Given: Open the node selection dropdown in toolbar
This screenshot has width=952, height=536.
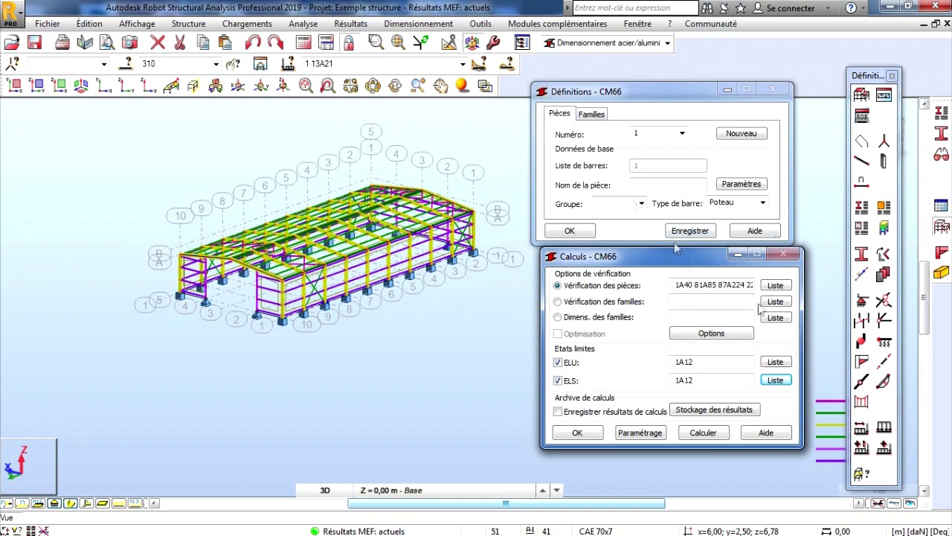Looking at the screenshot, I should coord(104,64).
